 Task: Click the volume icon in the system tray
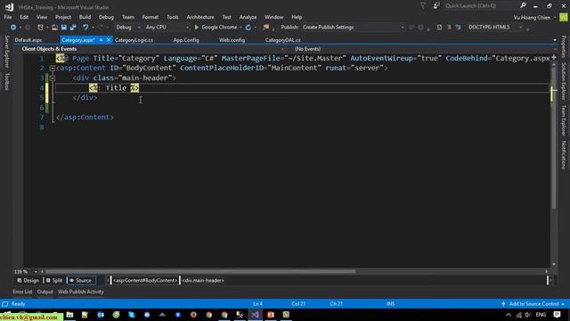point(528,315)
